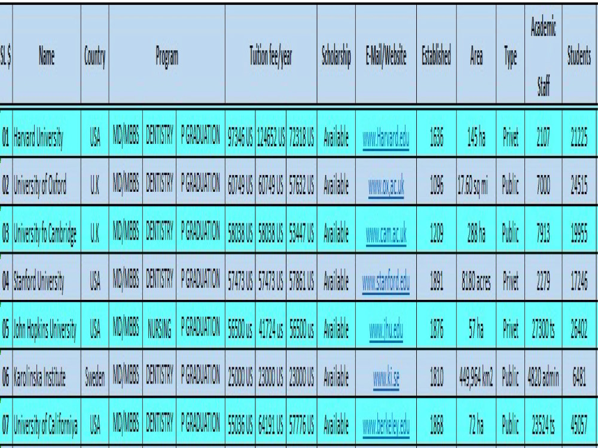The width and height of the screenshot is (598, 448).
Task: Select the Type column header
Action: 510,56
